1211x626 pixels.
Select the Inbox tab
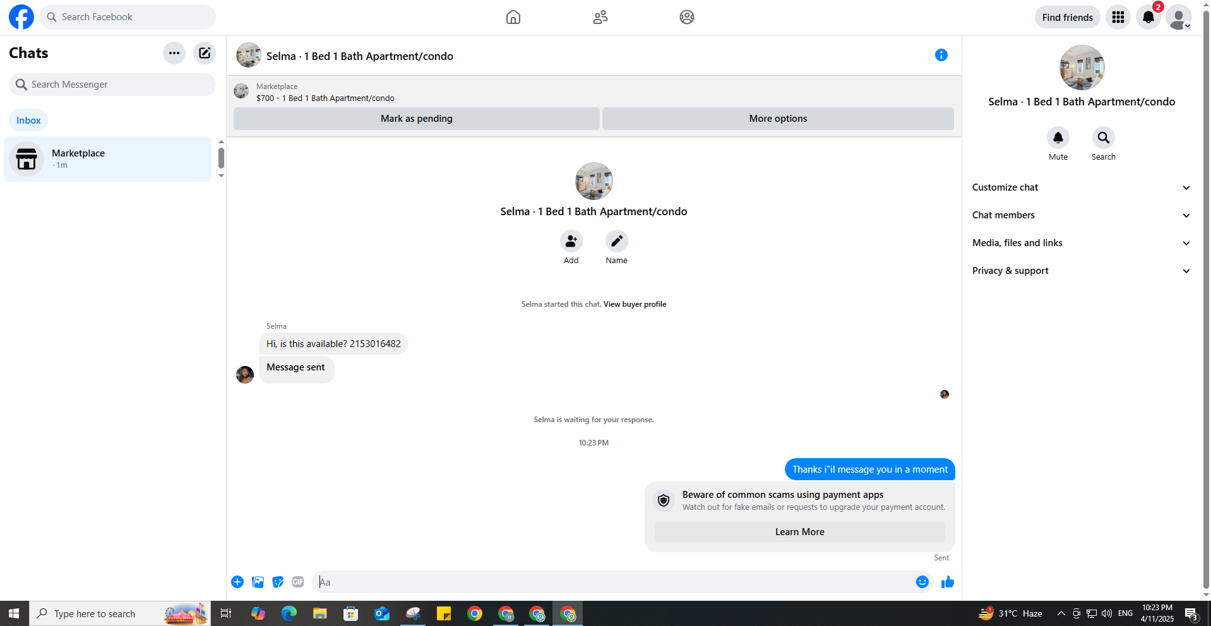pos(28,121)
